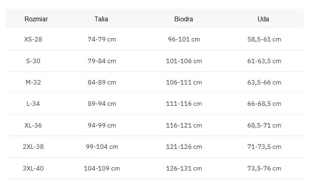Image resolution: width=318 pixels, height=183 pixels.
Task: Select the 68,5-71 cm thigh value
Action: click(264, 125)
